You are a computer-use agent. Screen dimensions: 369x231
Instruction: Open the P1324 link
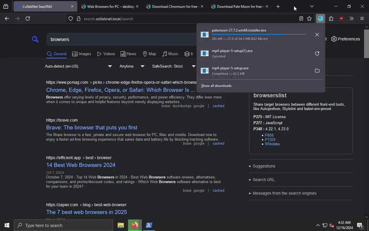(270, 139)
